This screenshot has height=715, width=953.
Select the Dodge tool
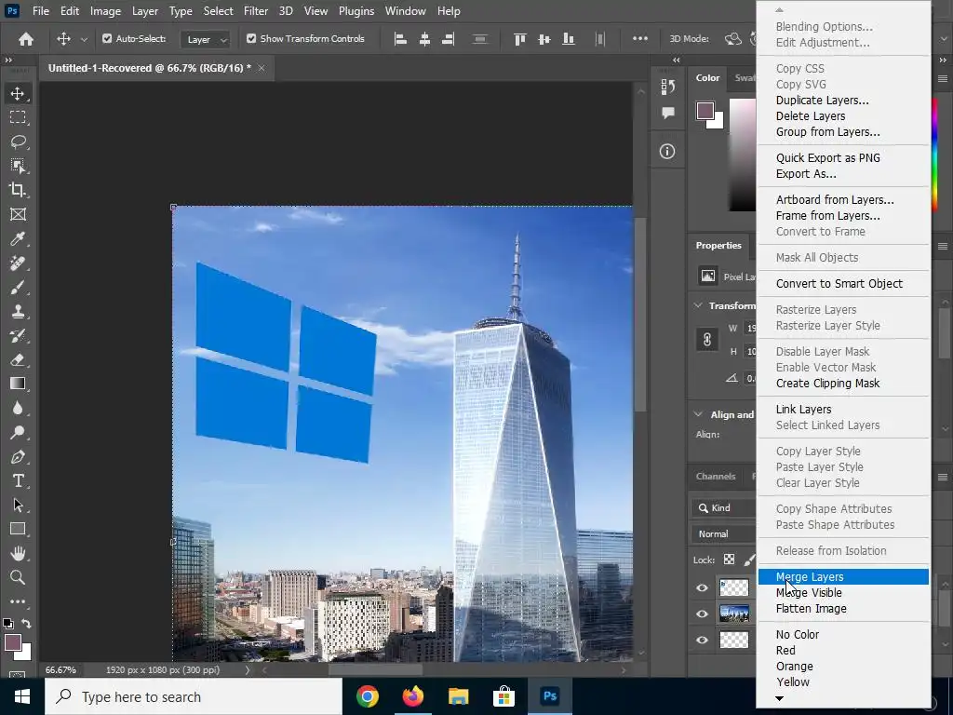18,432
